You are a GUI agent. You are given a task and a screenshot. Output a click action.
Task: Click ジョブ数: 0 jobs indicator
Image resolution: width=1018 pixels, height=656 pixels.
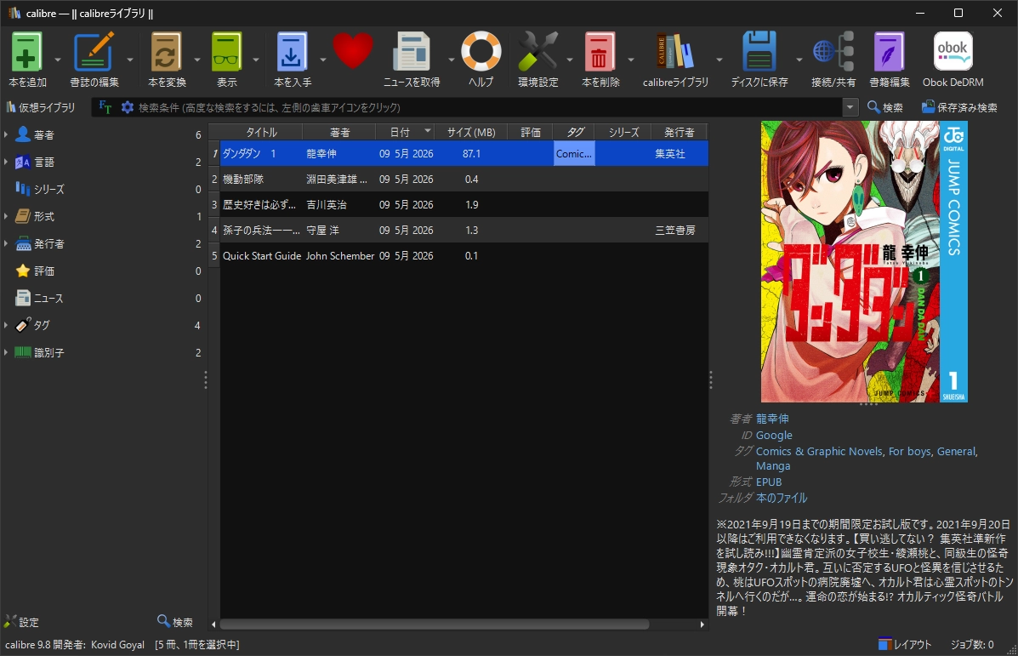972,644
